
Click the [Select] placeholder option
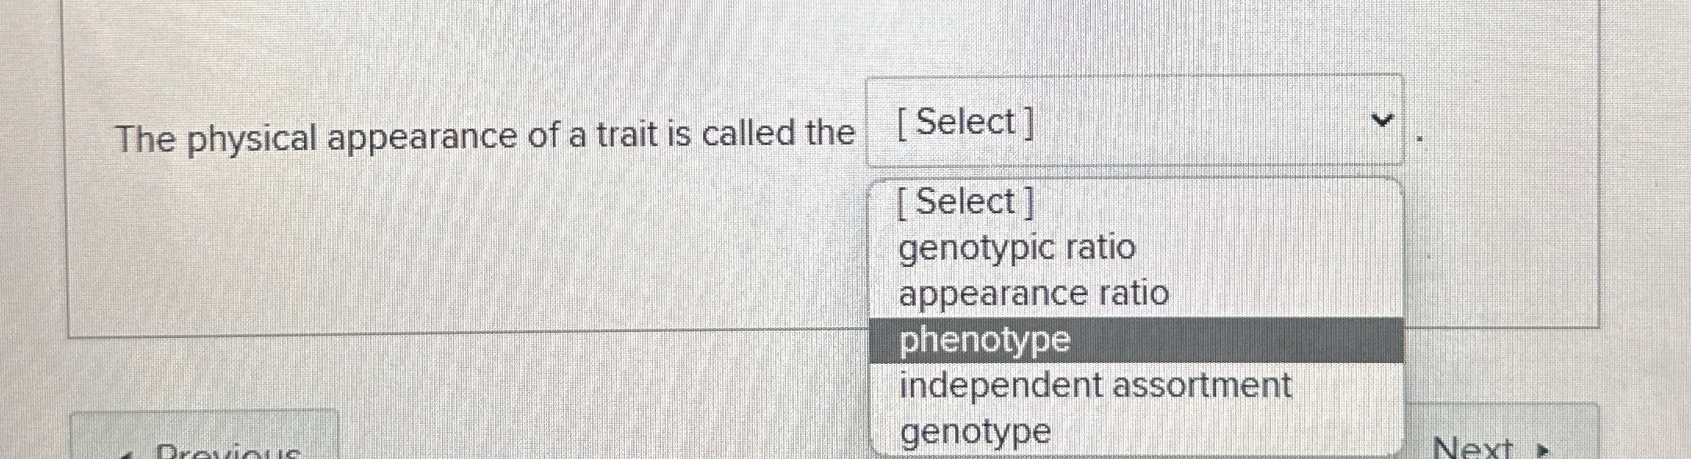964,201
